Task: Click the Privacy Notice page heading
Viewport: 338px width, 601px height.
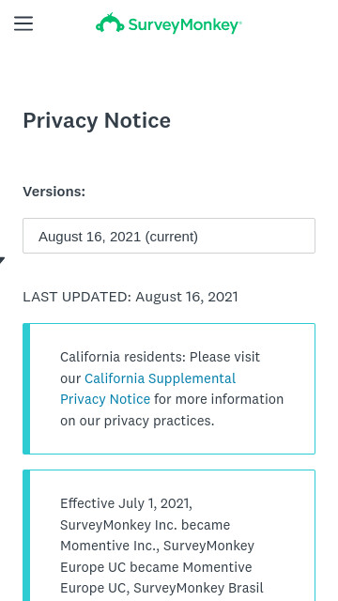Action: [97, 120]
